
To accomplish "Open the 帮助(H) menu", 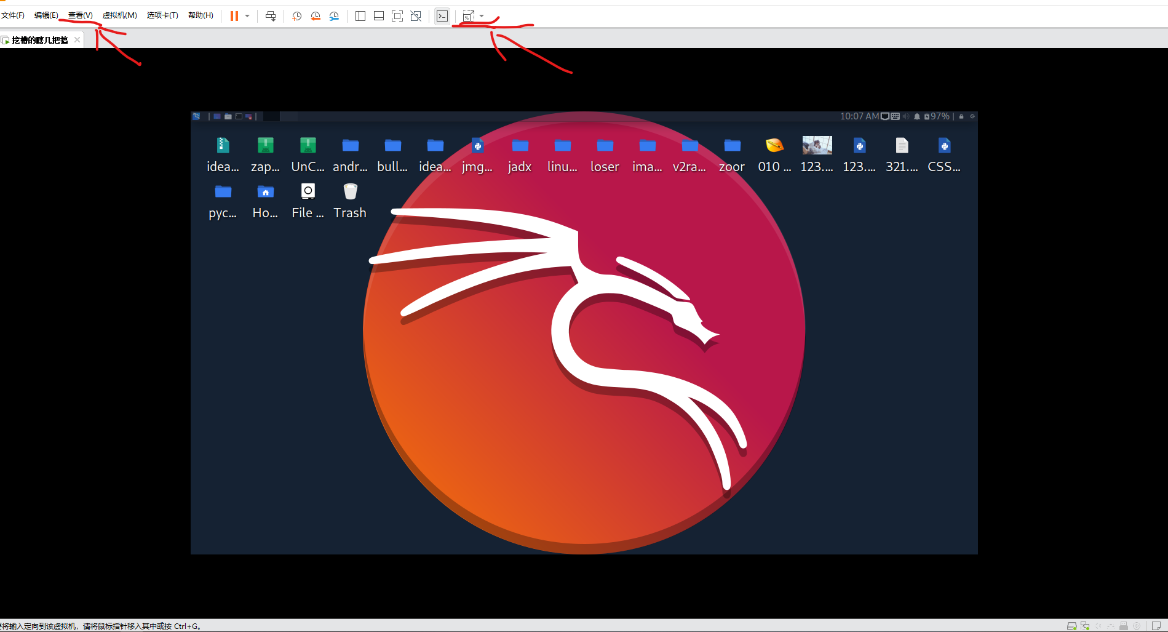I will [201, 15].
